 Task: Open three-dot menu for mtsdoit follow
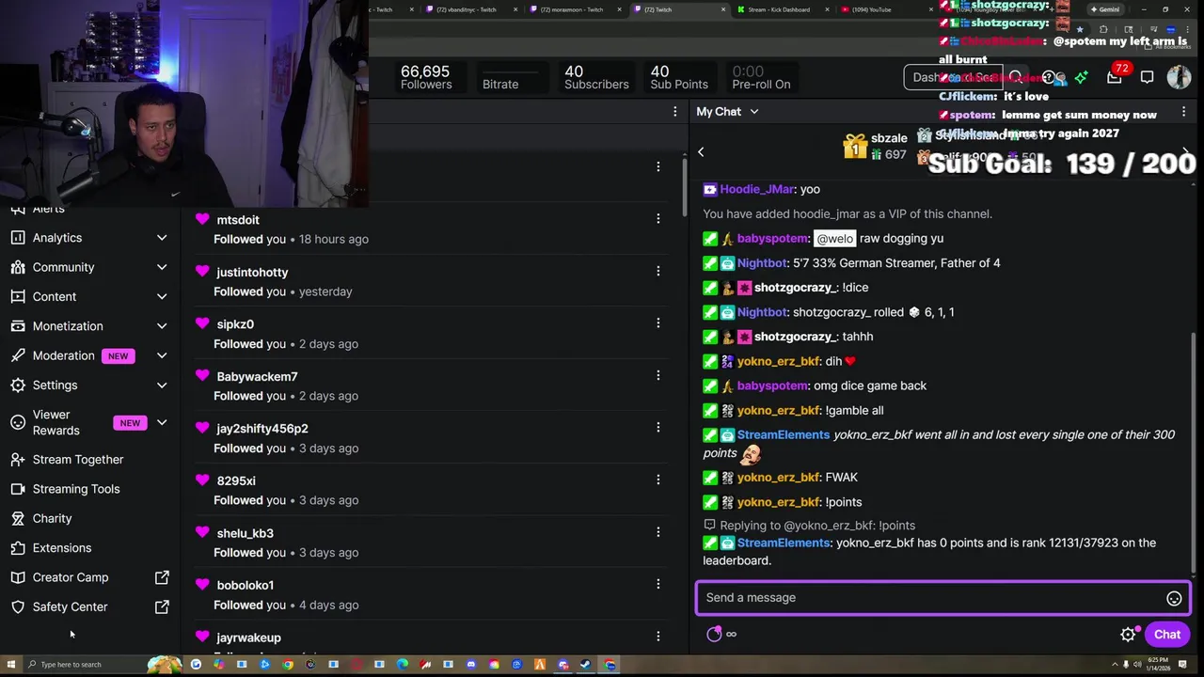(x=657, y=218)
